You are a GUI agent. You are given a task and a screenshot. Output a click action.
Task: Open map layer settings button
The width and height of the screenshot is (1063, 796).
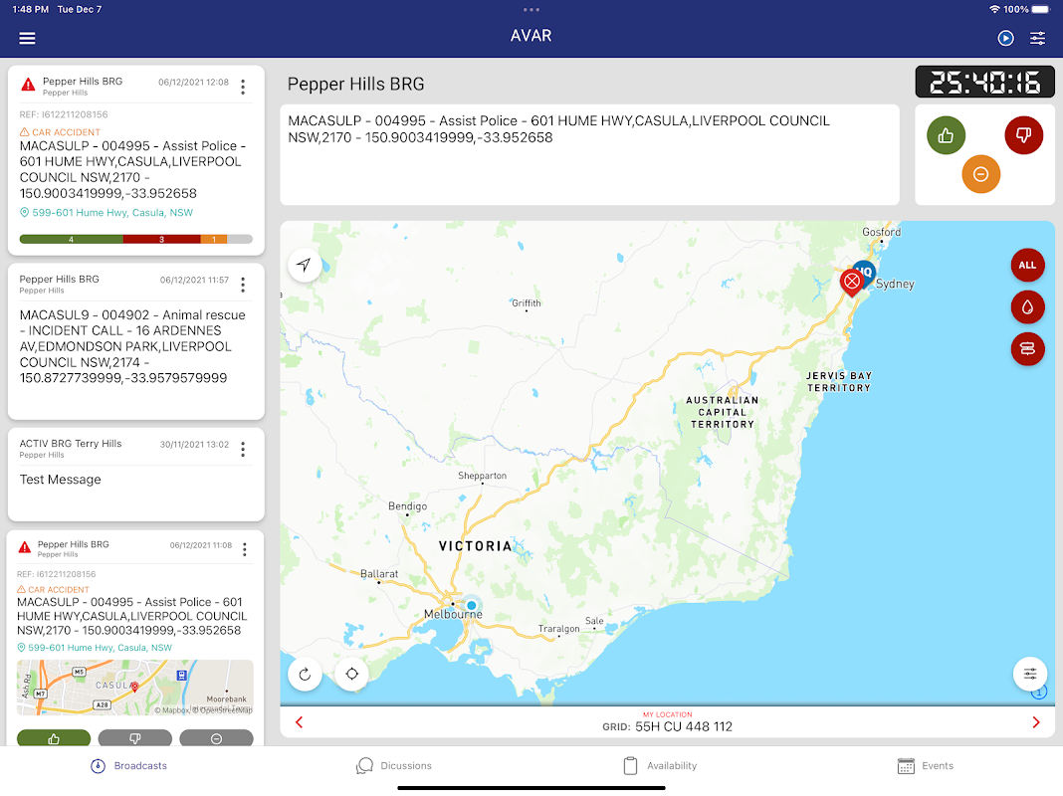(x=1029, y=674)
